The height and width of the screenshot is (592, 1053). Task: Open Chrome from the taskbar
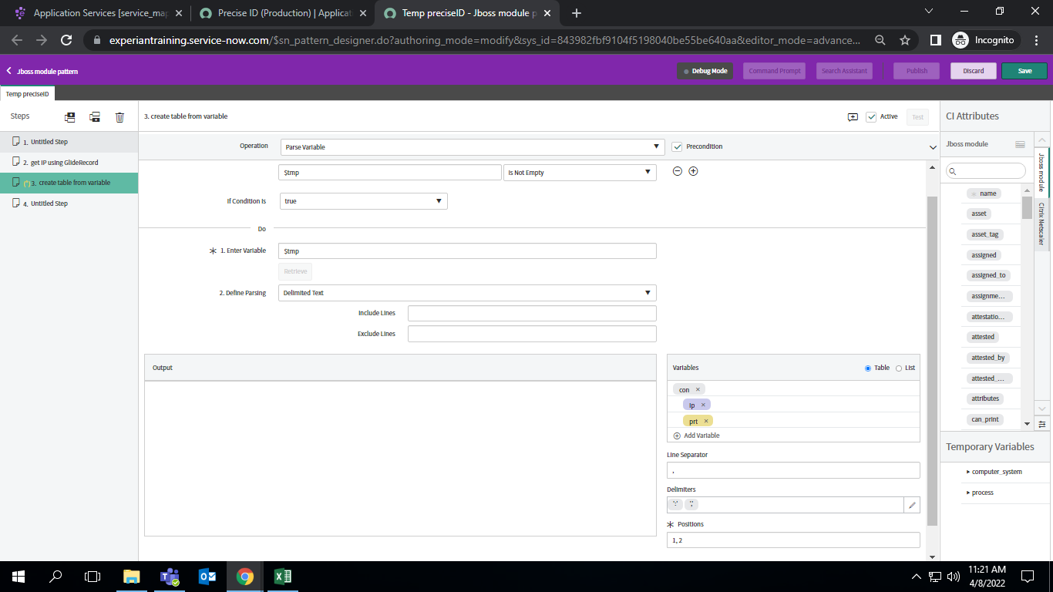coord(245,577)
